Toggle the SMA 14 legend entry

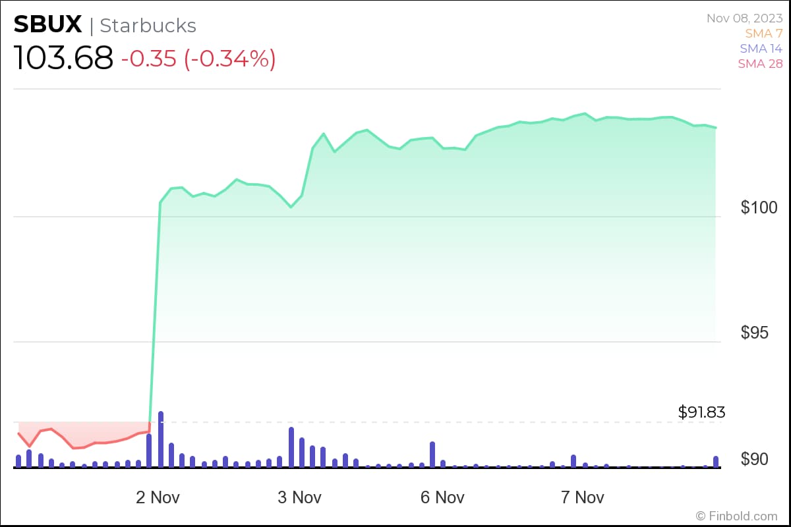pos(761,48)
